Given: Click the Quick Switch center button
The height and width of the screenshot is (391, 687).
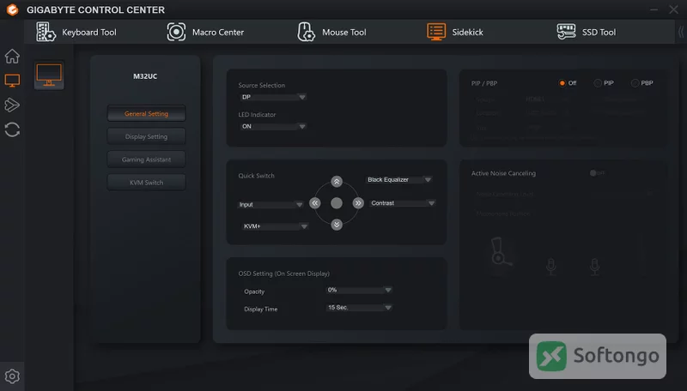Looking at the screenshot, I should 337,203.
